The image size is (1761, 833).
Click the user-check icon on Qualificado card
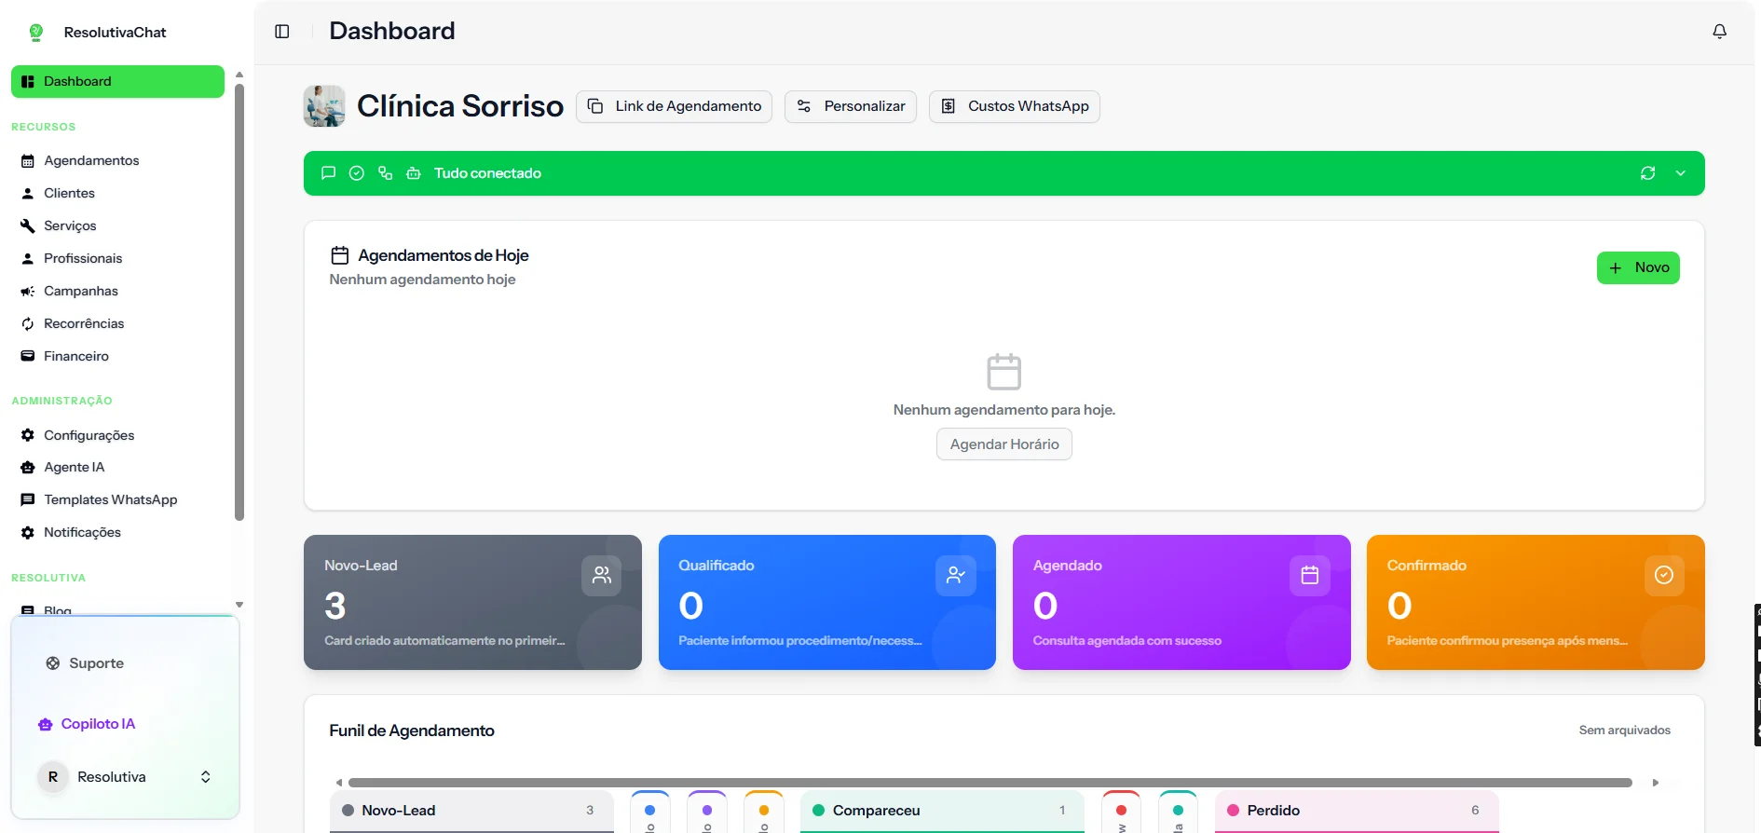coord(956,575)
